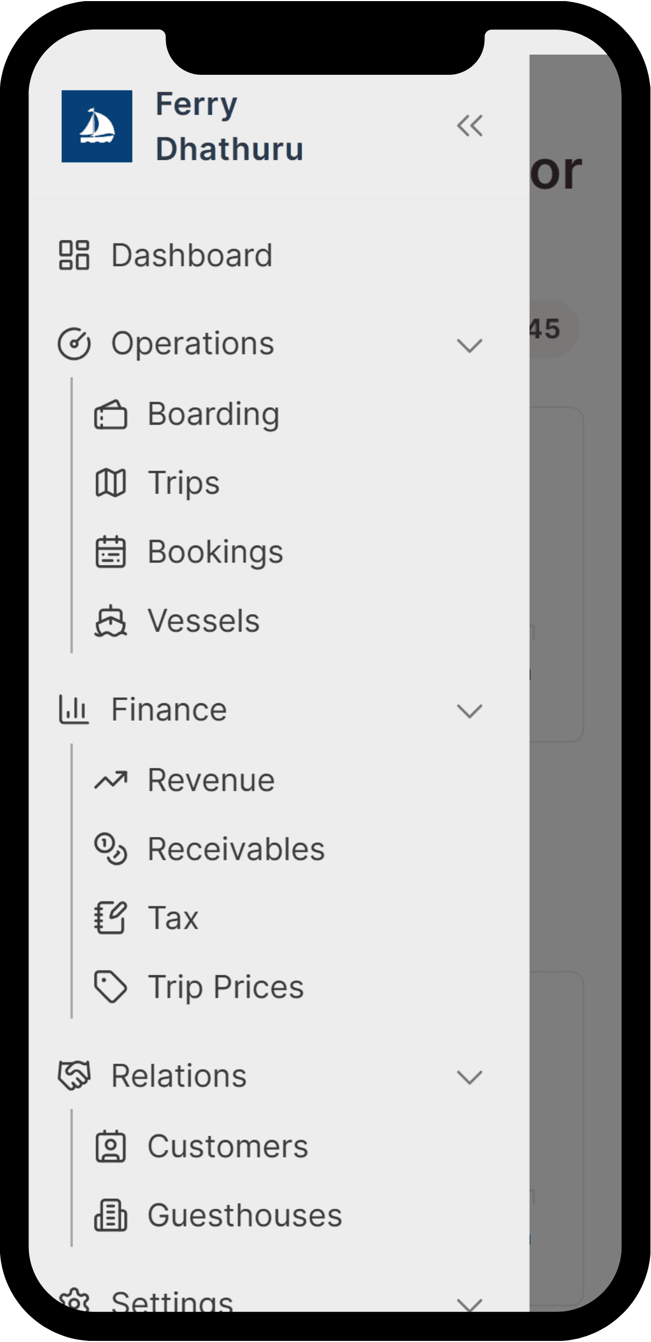Click the Trip Prices tag icon
651x1342 pixels.
point(111,986)
